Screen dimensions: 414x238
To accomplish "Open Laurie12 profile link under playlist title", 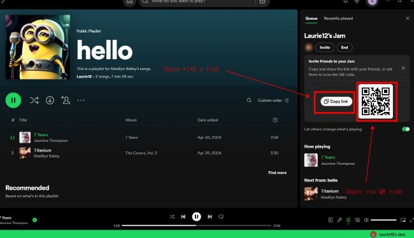I will (84, 76).
